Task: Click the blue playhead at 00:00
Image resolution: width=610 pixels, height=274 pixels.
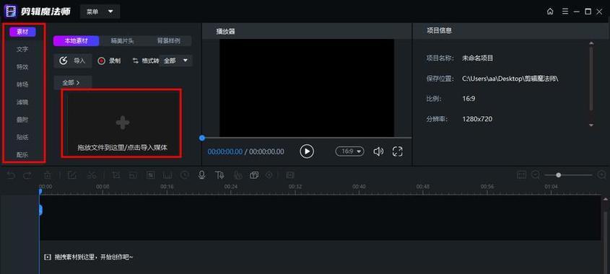Action: point(40,191)
